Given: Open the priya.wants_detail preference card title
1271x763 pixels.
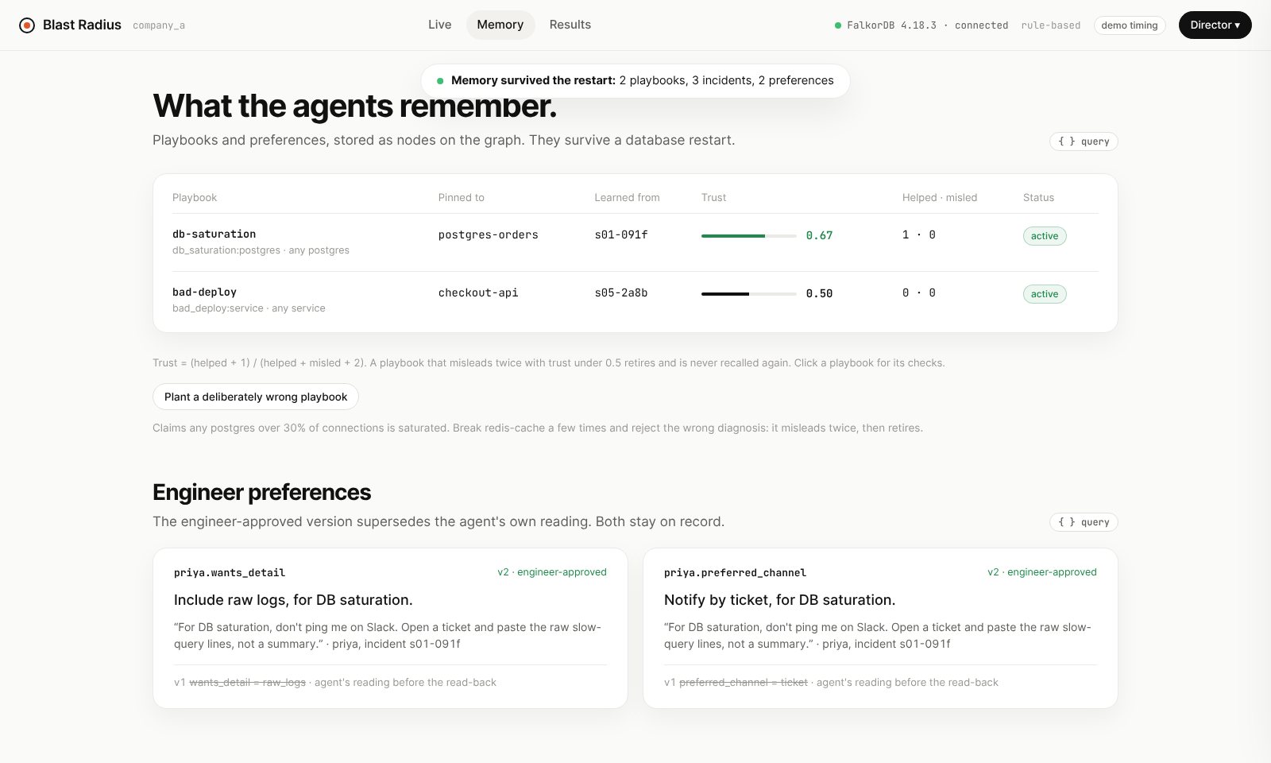Looking at the screenshot, I should [230, 572].
